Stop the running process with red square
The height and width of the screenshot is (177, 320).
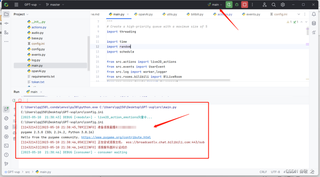click(245, 4)
